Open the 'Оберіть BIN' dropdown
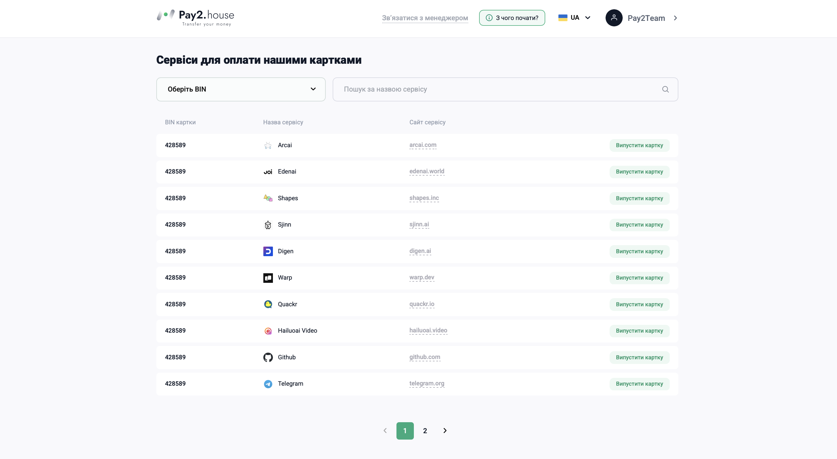 241,89
